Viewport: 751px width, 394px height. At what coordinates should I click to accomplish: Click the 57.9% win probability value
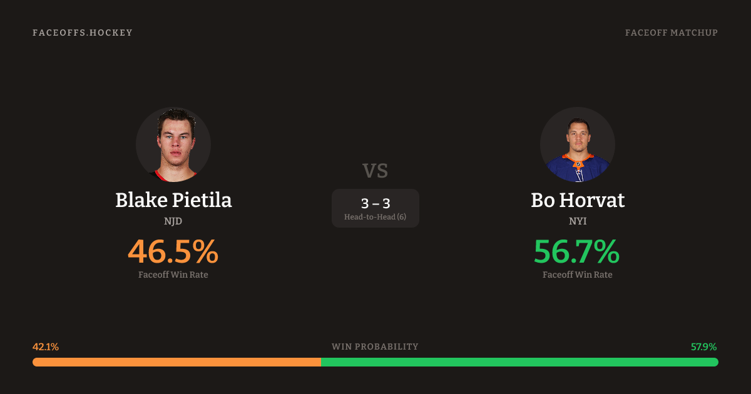click(704, 346)
